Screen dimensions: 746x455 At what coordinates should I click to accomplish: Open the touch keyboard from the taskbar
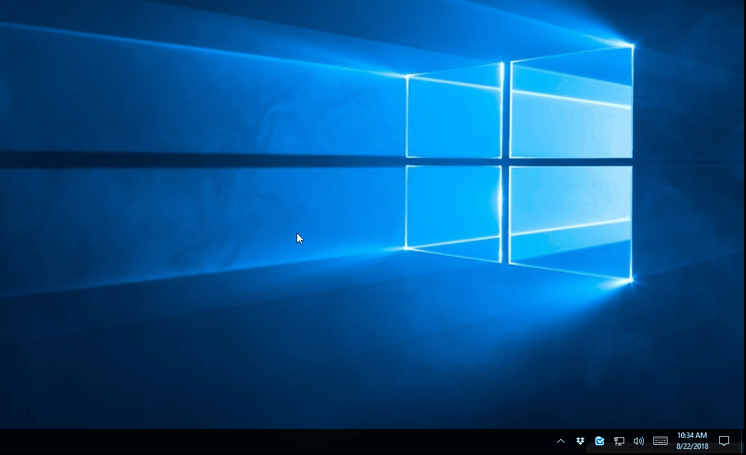pos(660,441)
